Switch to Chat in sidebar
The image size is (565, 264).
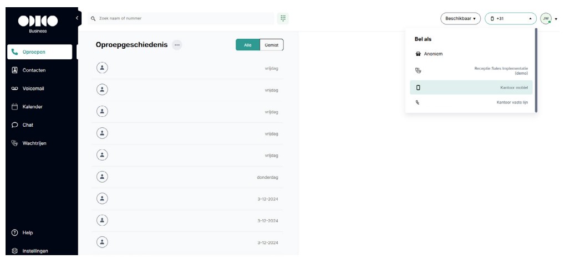[x=39, y=125]
